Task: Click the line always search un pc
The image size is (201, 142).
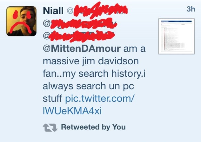Action: 88,86
